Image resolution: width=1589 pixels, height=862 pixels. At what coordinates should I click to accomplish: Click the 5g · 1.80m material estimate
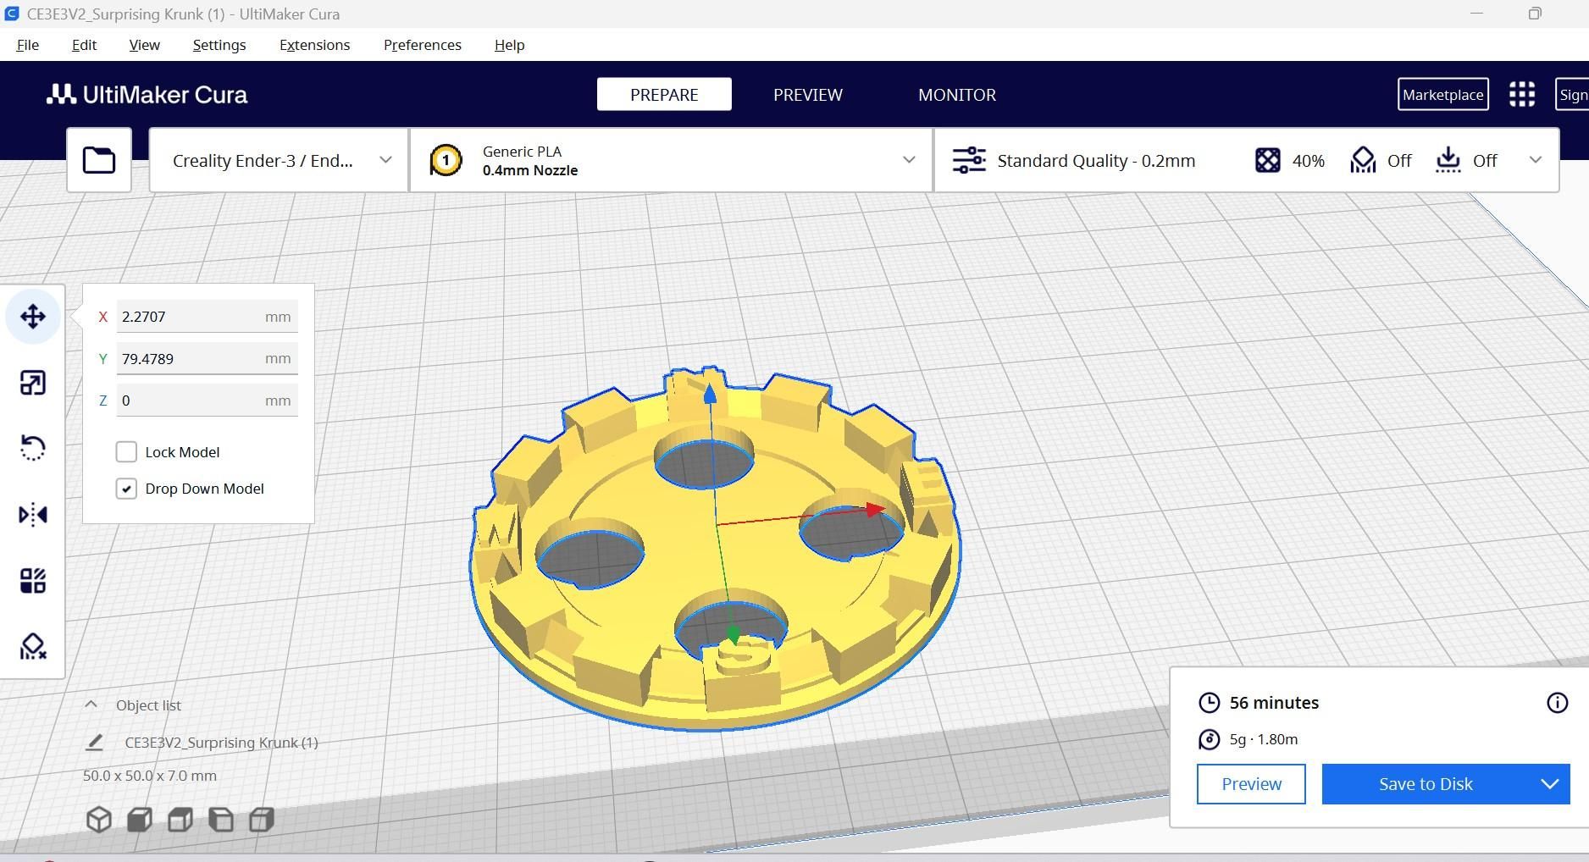(1263, 739)
